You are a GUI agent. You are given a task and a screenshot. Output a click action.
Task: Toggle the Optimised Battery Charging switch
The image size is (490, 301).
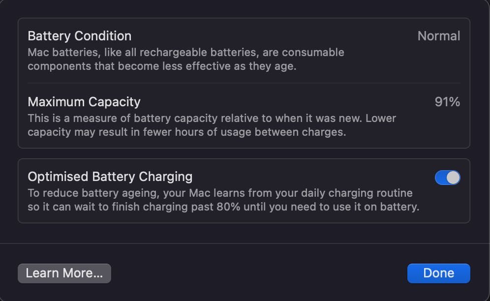pyautogui.click(x=447, y=178)
